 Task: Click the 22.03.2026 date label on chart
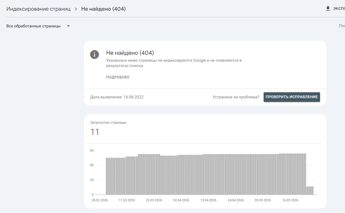154,200
